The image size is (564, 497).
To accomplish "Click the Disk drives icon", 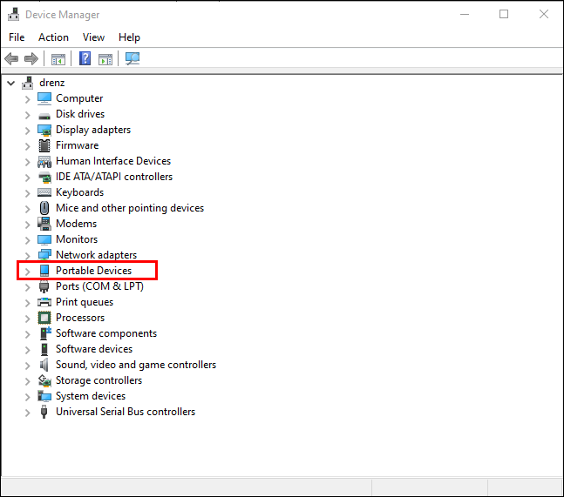I will (x=44, y=116).
